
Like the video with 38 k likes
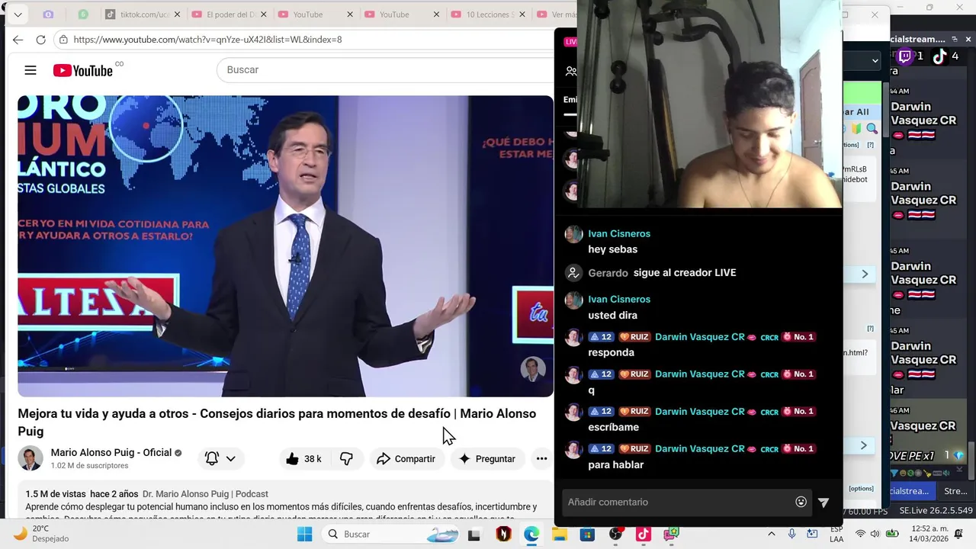pos(303,459)
